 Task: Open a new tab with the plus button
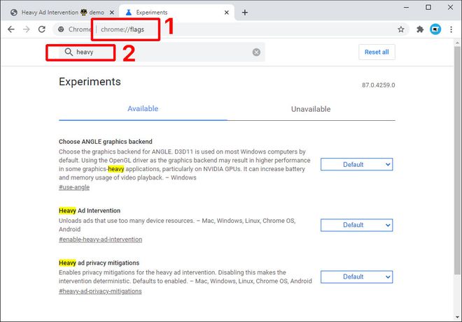245,13
